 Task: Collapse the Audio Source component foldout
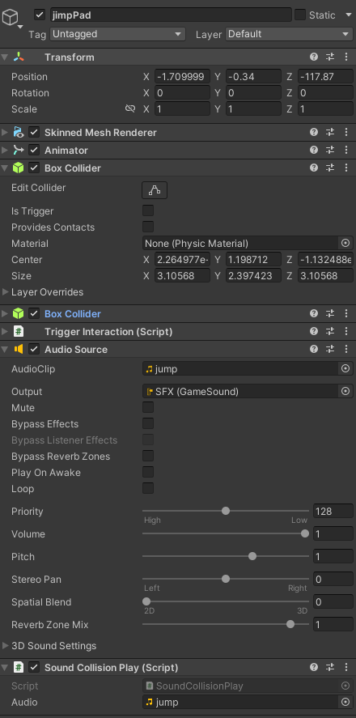(x=5, y=350)
